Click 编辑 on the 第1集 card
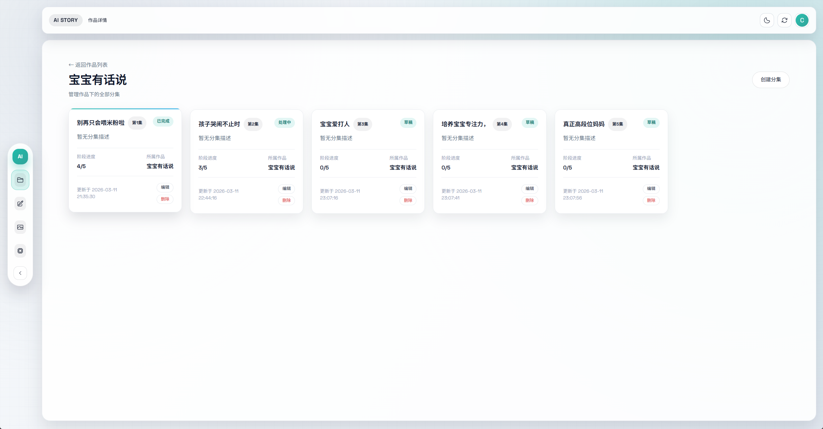This screenshot has height=429, width=823. 165,187
